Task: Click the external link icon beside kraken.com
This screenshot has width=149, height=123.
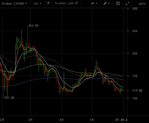Action: pos(77,3)
